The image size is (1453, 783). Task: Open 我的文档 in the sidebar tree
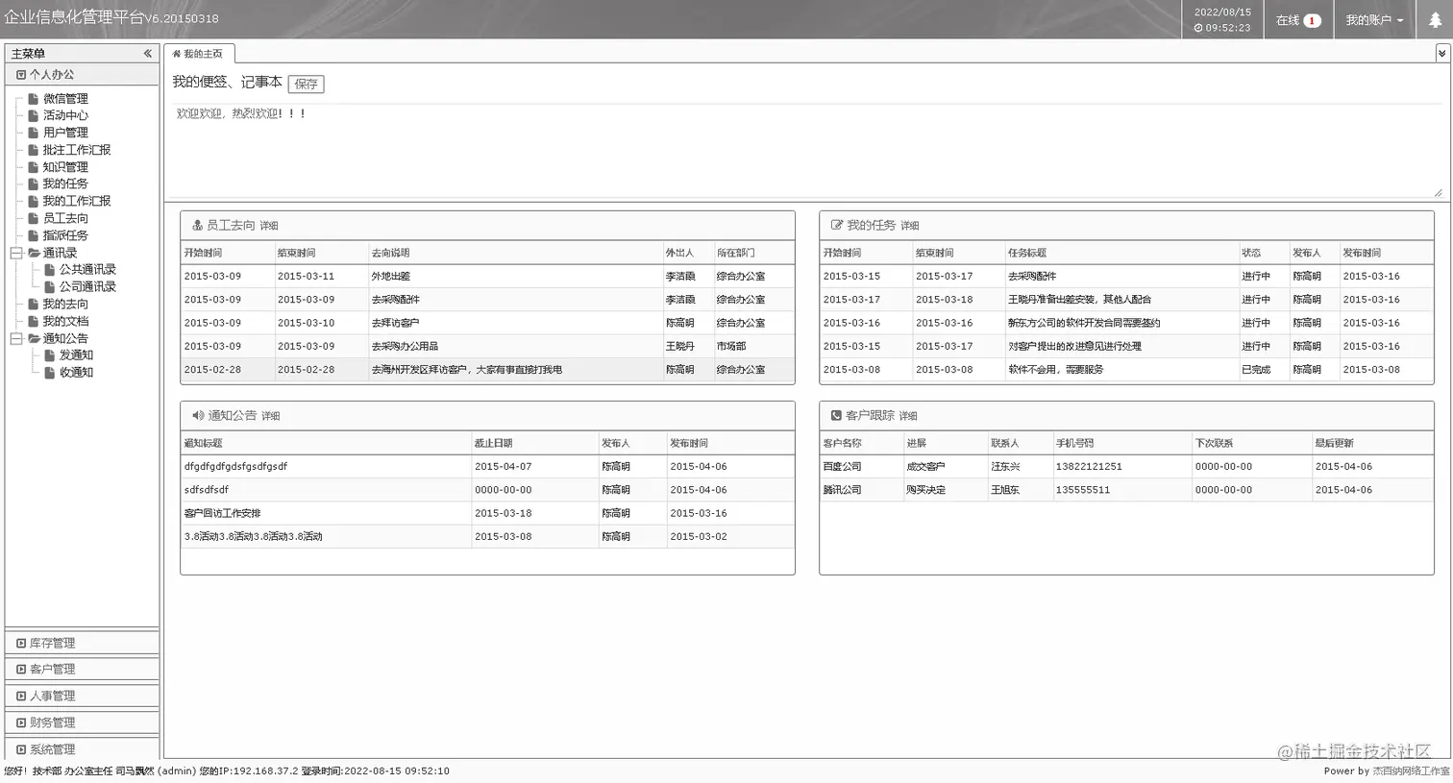coord(65,321)
